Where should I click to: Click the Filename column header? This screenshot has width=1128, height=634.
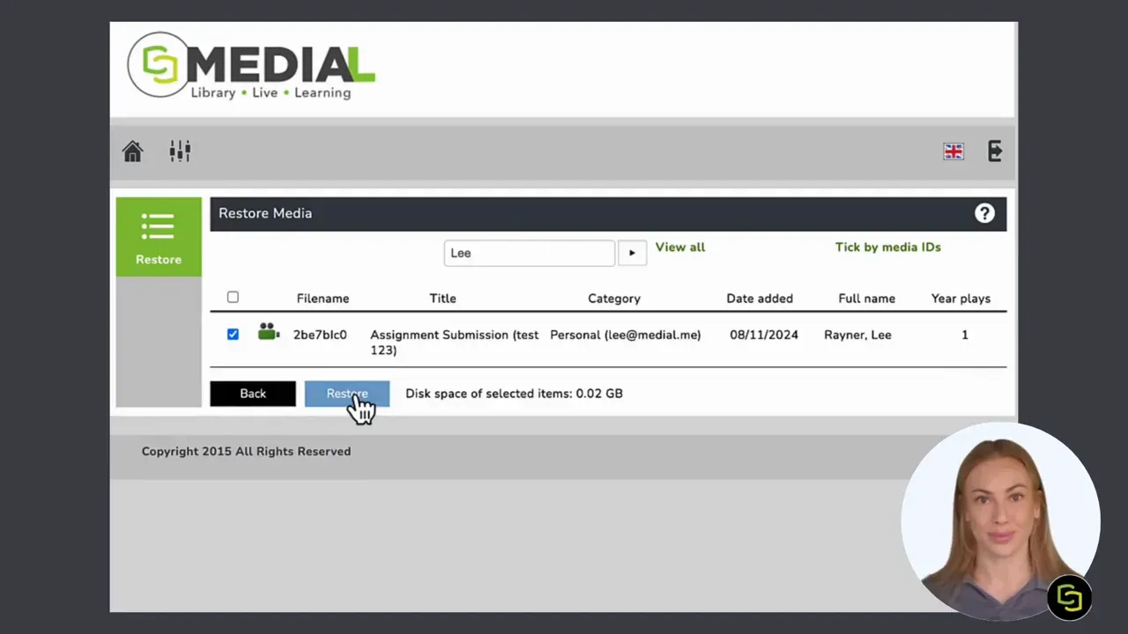point(323,299)
